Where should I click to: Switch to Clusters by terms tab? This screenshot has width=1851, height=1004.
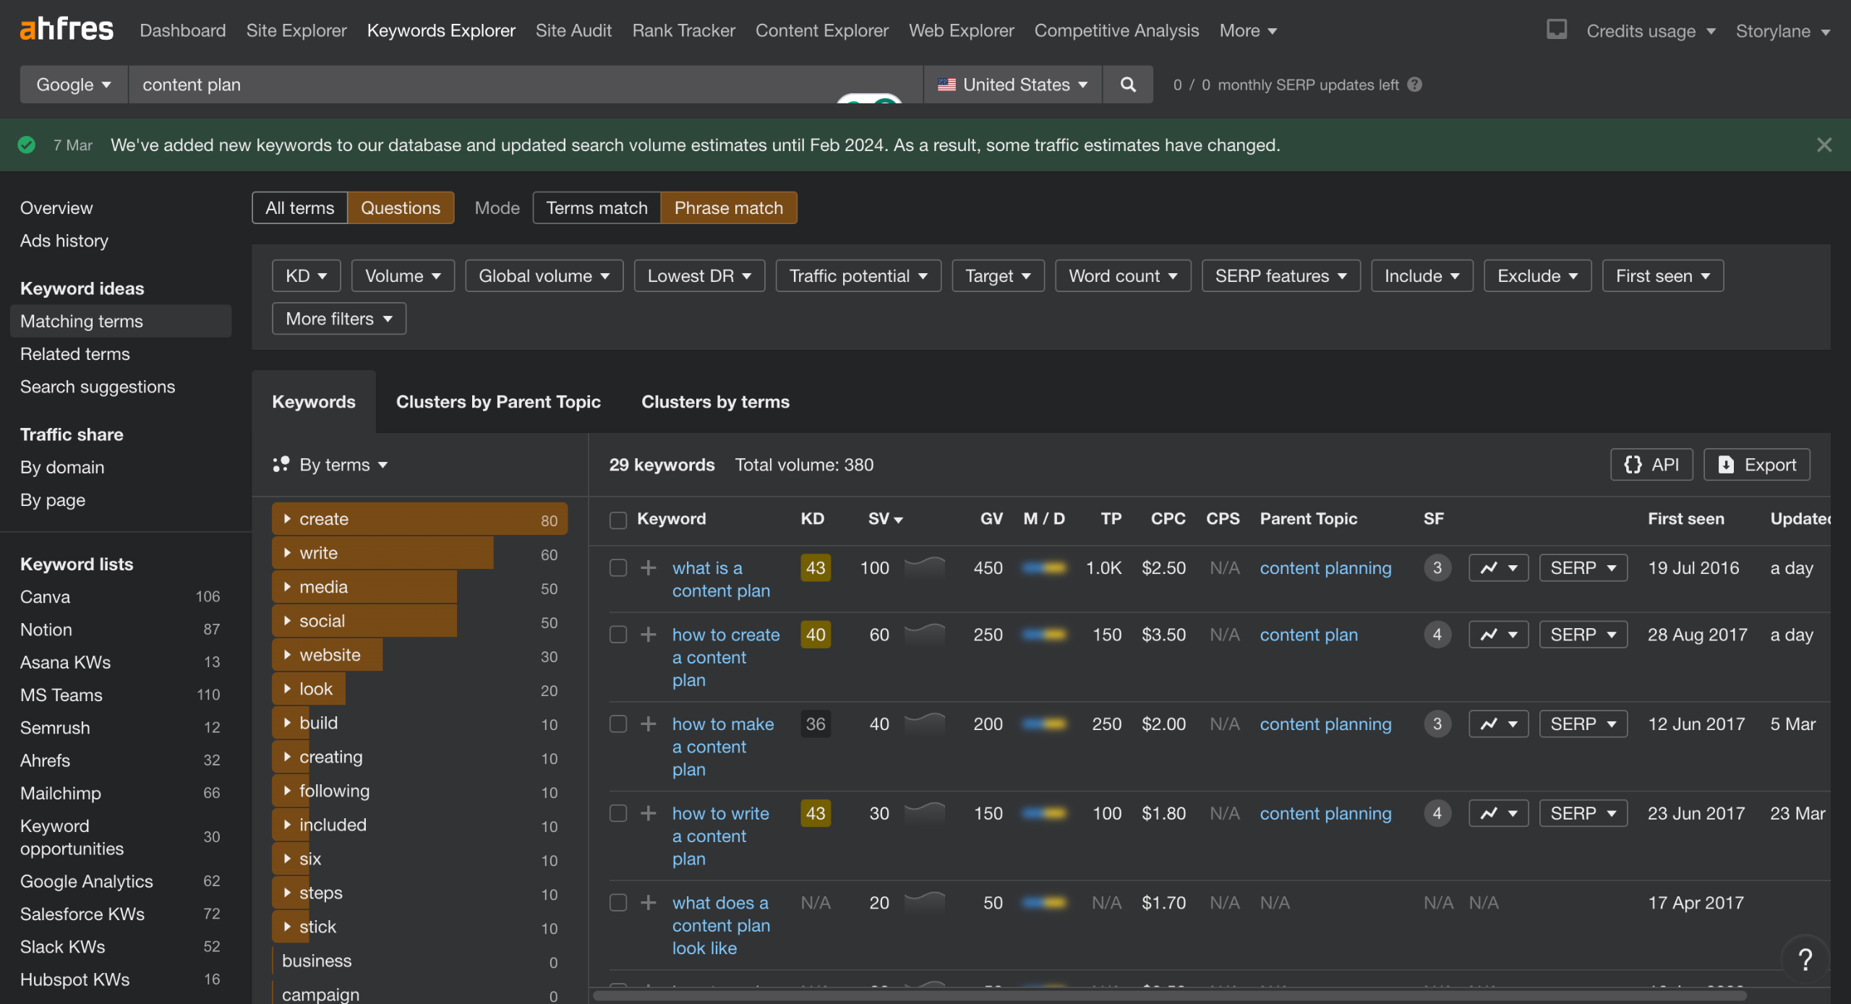[x=715, y=402]
